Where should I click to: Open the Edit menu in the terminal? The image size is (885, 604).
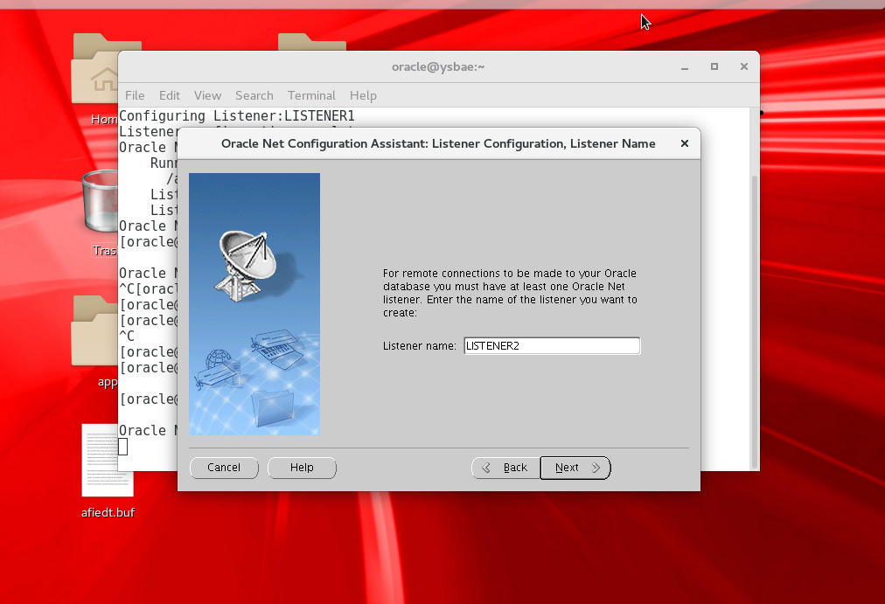(x=170, y=95)
